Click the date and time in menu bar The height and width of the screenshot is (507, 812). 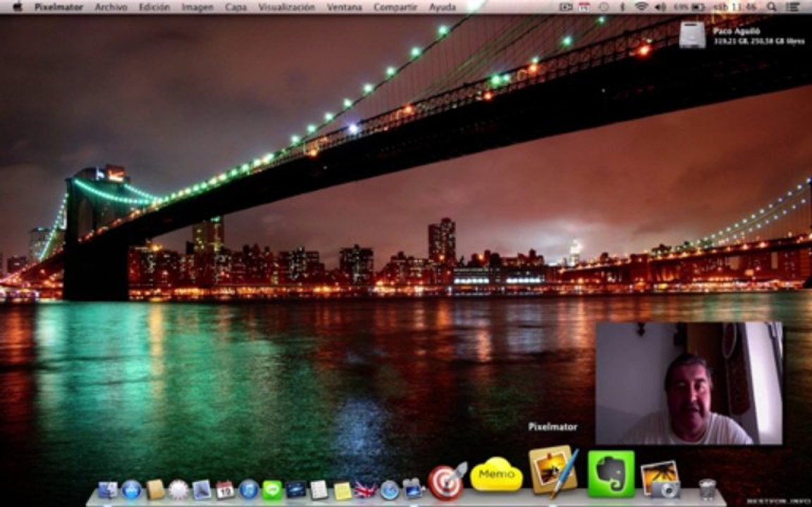[734, 7]
